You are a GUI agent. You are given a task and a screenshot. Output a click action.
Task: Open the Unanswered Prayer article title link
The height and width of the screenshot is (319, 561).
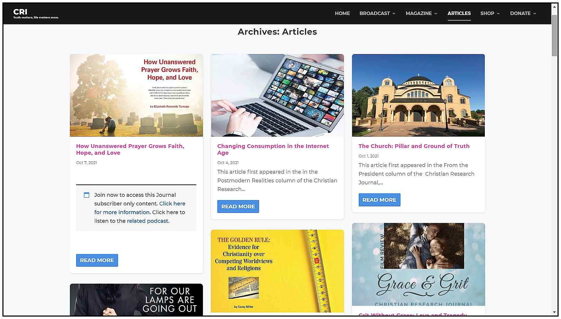(130, 149)
